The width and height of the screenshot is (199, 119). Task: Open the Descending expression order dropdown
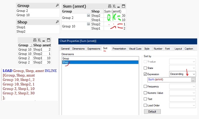point(182,74)
